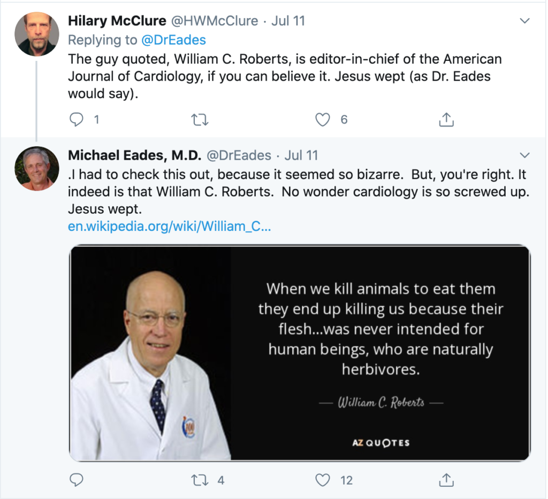This screenshot has height=499, width=548.
Task: Open the William C. Roberts quote image
Action: pos(300,353)
